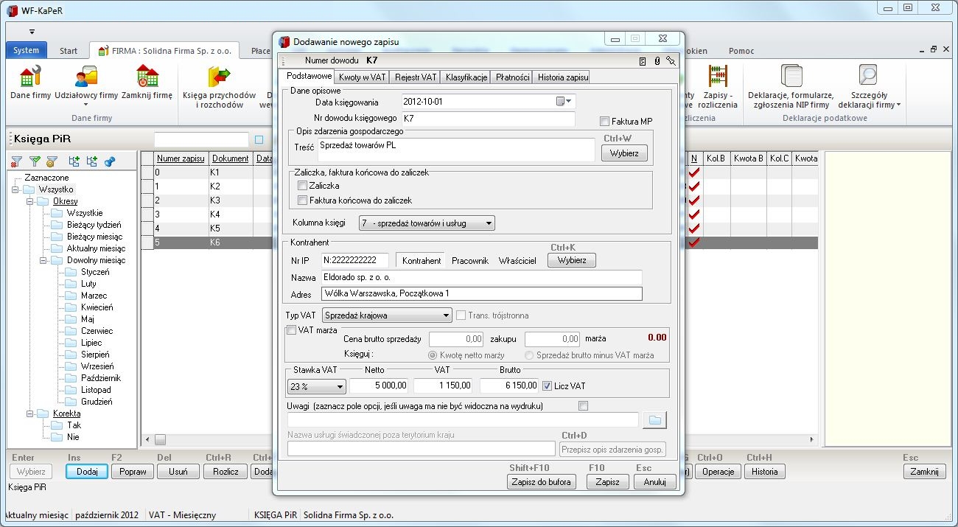Tick the checkbox next to Uwagi label

[584, 406]
